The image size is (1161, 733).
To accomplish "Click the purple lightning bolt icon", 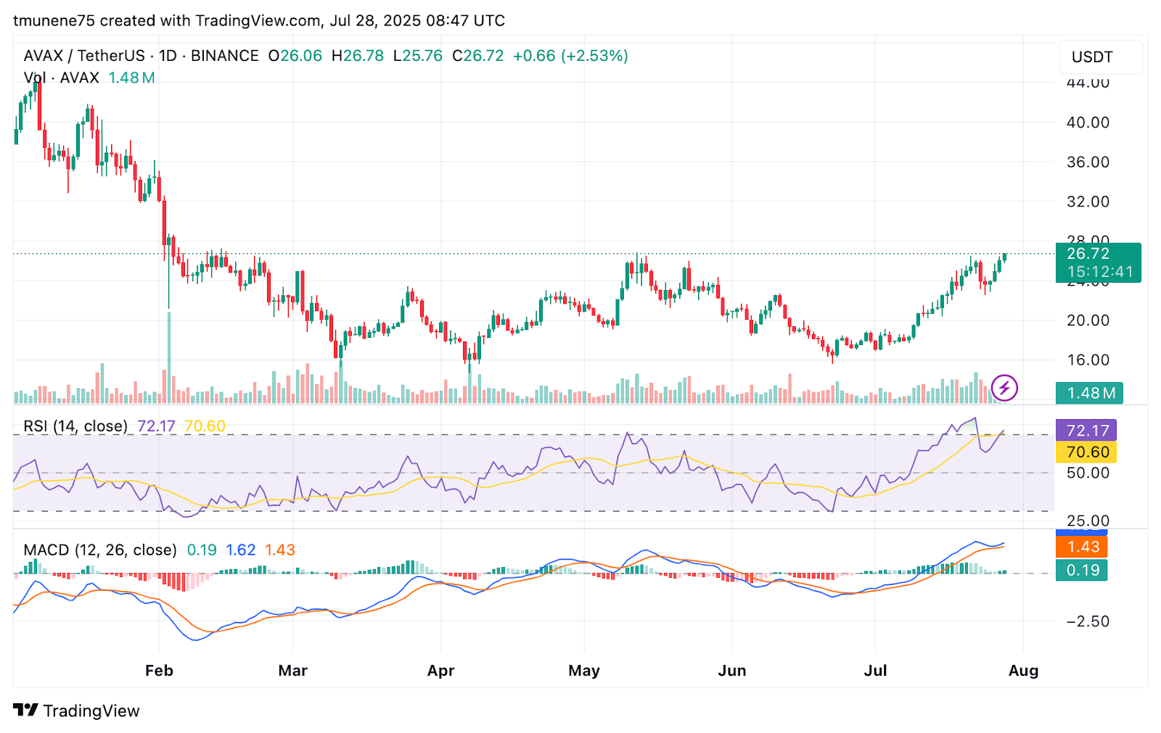I will 1004,388.
